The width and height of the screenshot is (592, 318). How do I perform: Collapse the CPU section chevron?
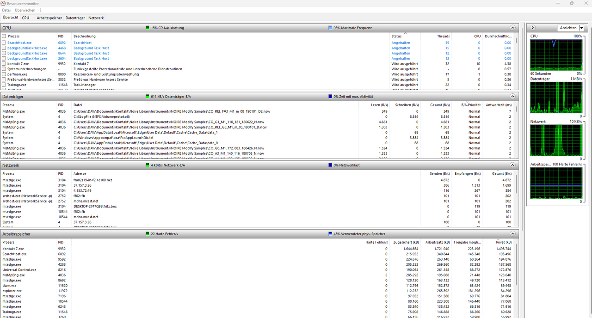(512, 28)
